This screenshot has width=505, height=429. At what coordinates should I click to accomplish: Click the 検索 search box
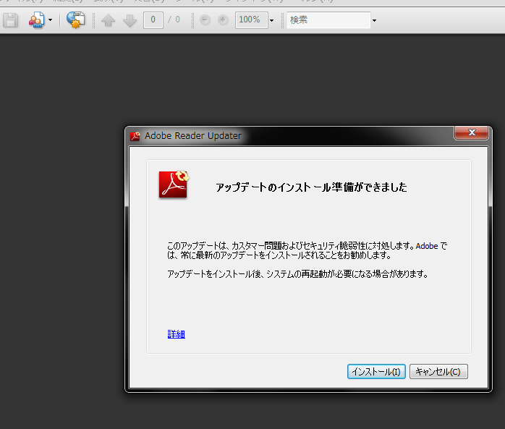328,20
